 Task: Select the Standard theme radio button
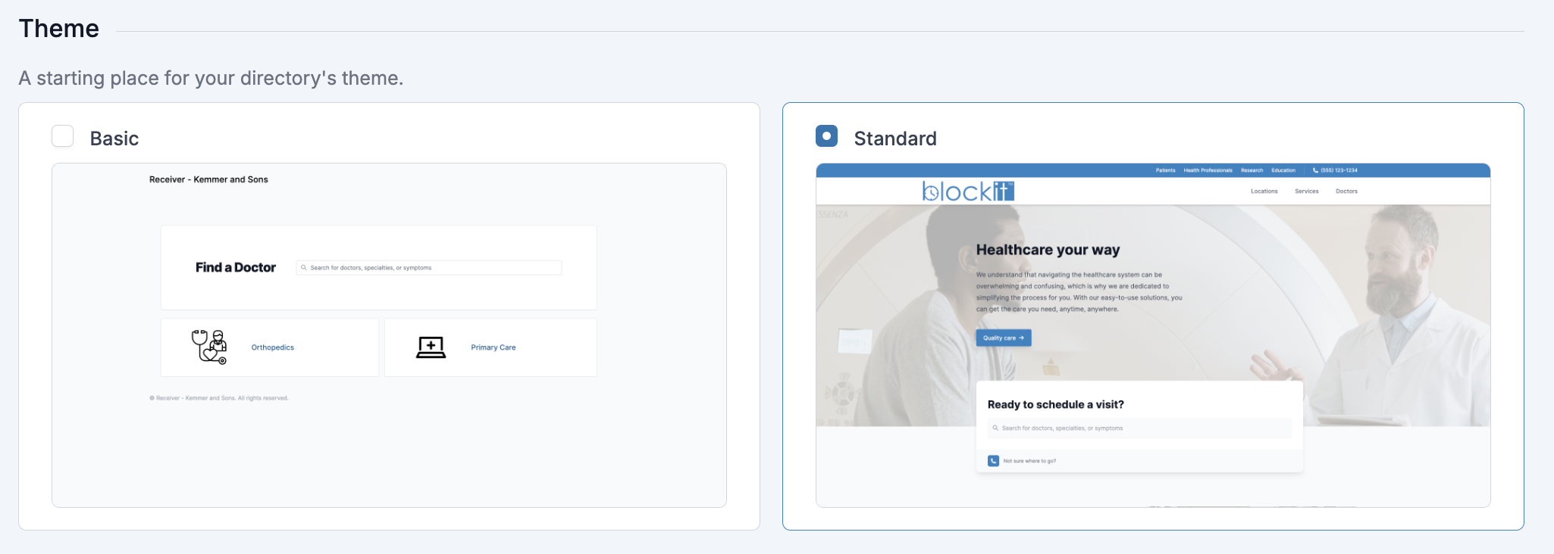pyautogui.click(x=826, y=136)
